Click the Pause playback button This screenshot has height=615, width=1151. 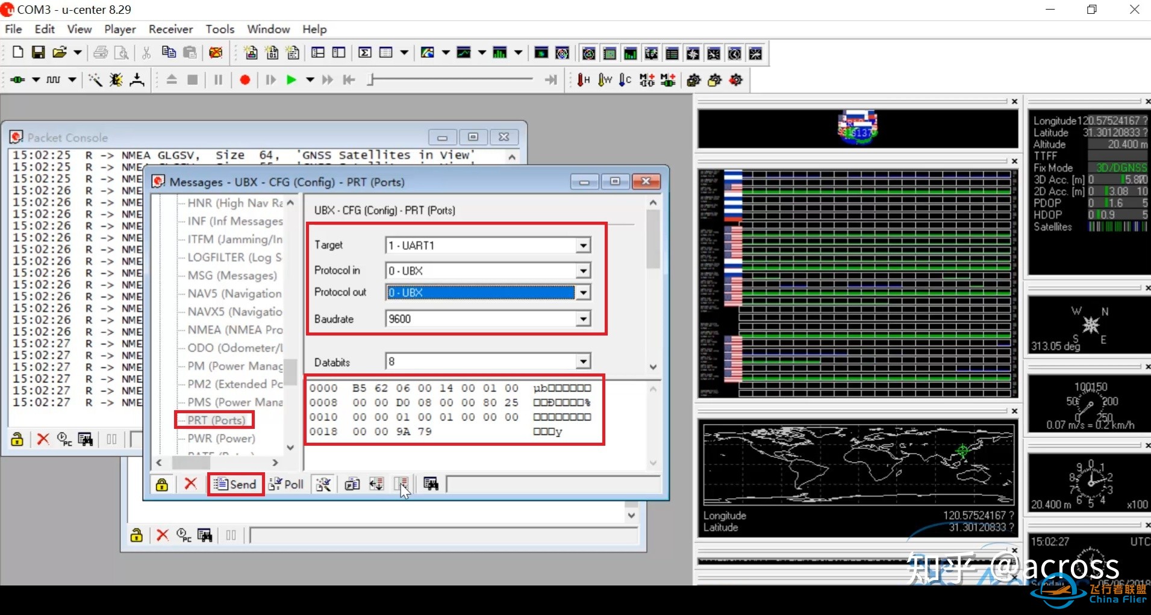218,80
